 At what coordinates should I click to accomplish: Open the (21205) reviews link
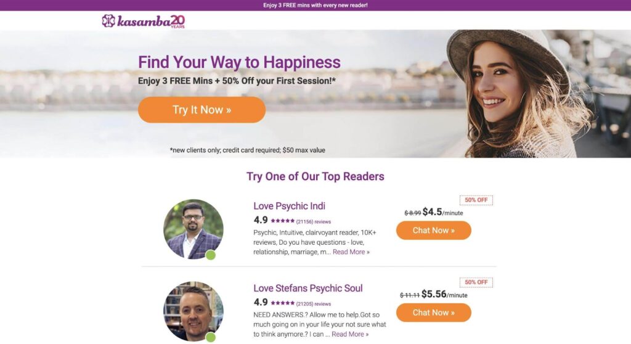point(314,304)
